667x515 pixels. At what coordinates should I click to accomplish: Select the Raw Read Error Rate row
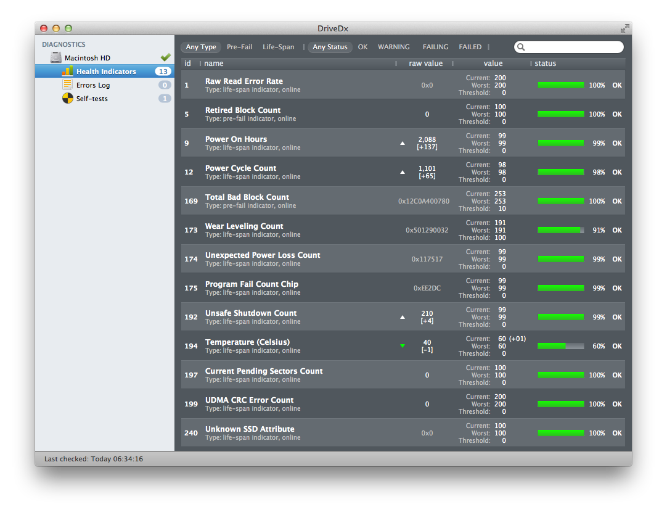403,85
